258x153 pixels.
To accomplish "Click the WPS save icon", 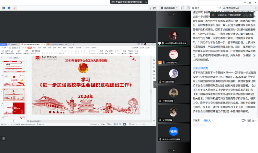I will [10, 48].
